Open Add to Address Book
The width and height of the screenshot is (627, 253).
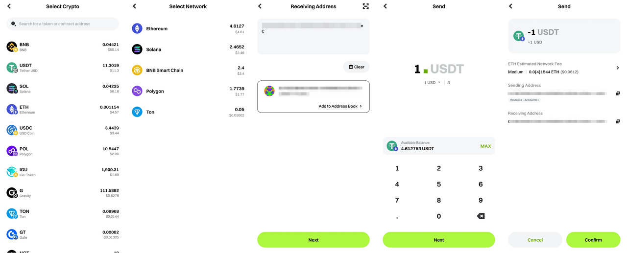tap(340, 106)
